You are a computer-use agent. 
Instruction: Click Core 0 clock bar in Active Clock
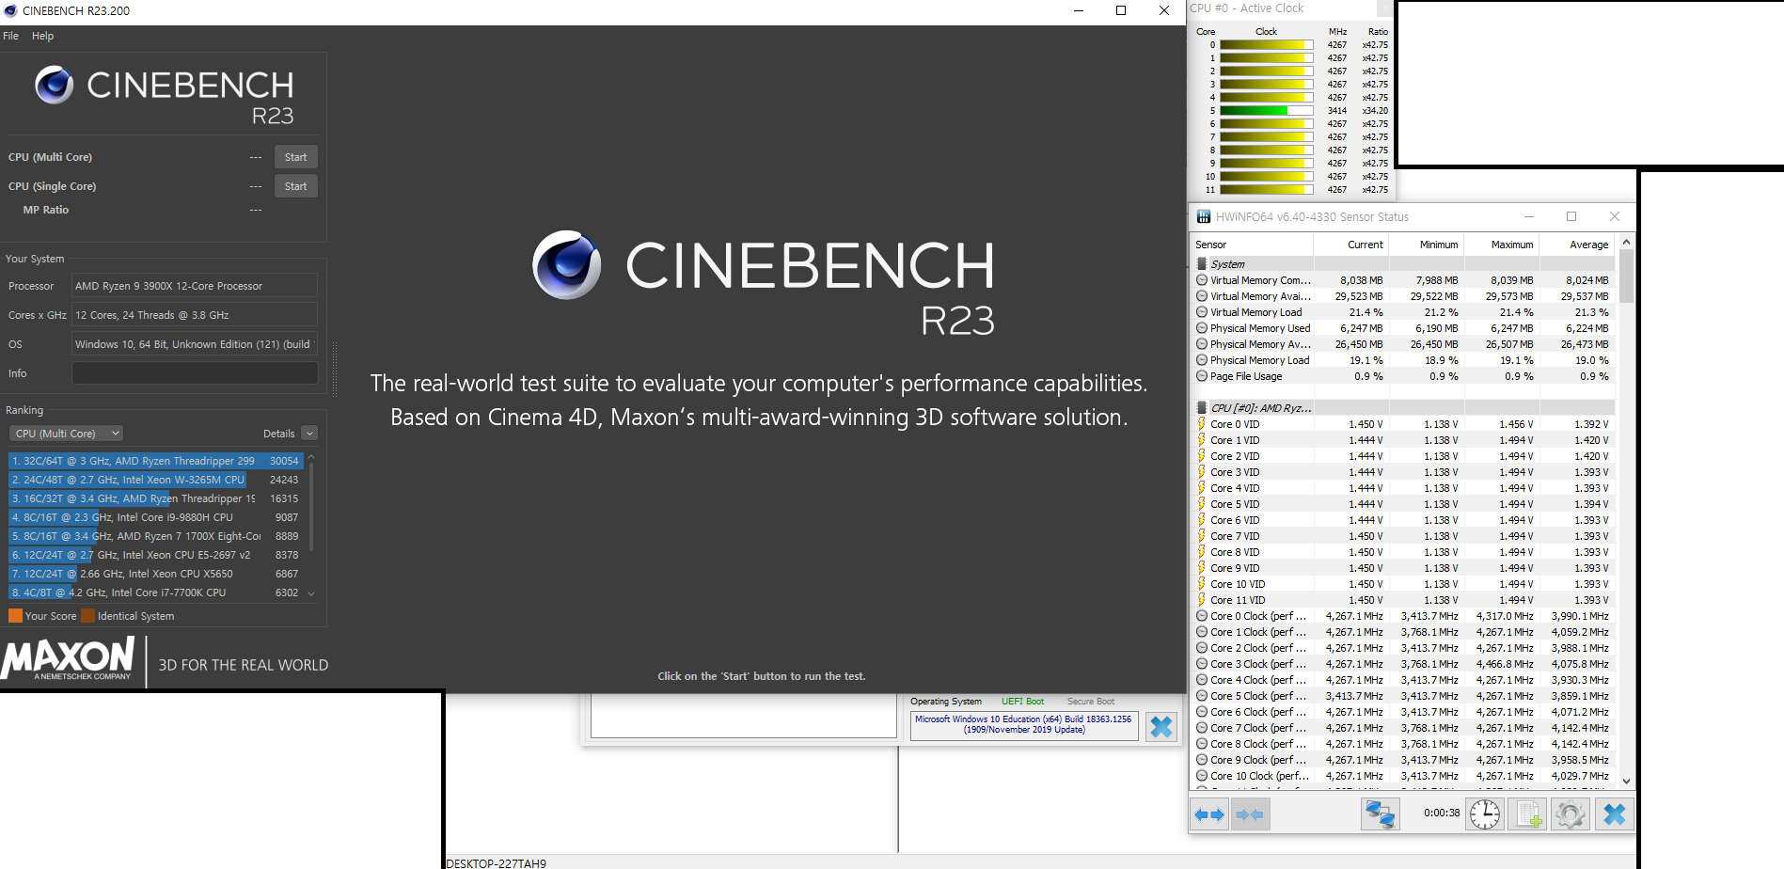(1266, 45)
